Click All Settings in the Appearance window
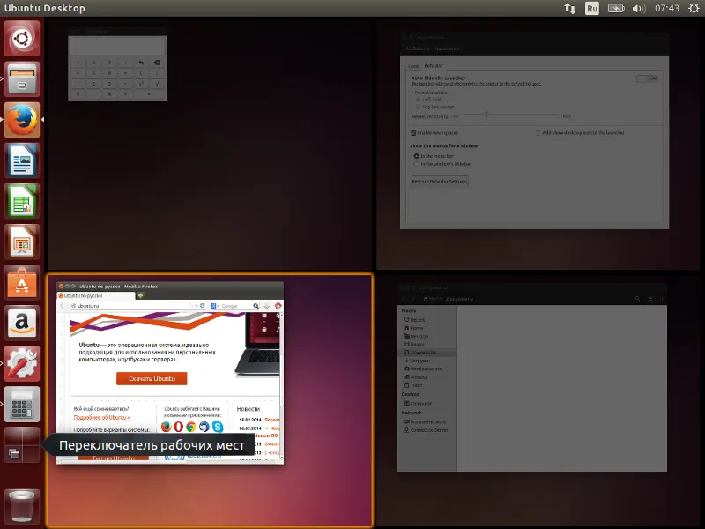Viewport: 705px width, 529px height. pos(418,48)
